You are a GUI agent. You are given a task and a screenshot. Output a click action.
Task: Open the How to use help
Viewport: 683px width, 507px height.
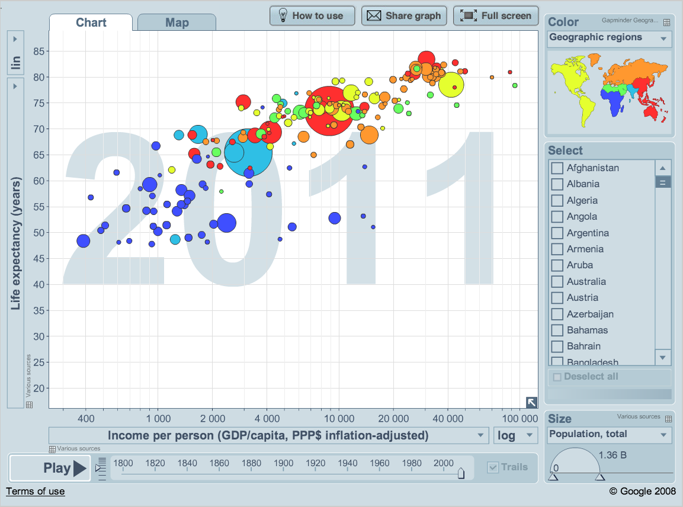(312, 15)
